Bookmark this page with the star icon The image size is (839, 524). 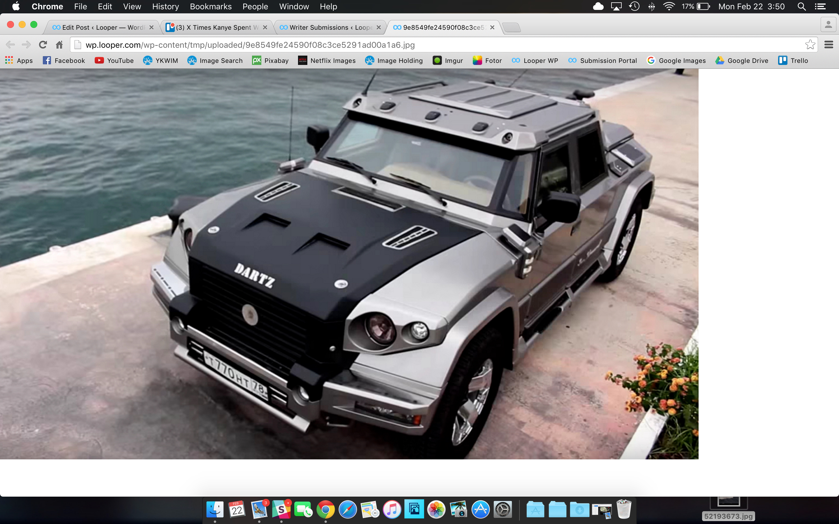(810, 45)
